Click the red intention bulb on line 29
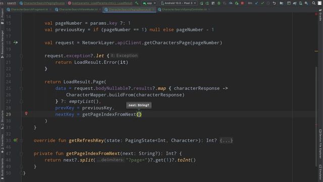 26,113
